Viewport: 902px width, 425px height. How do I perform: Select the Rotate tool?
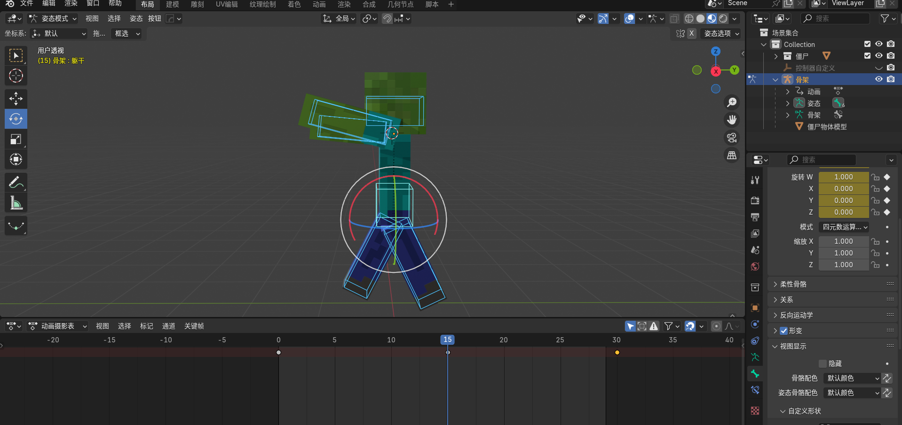16,119
